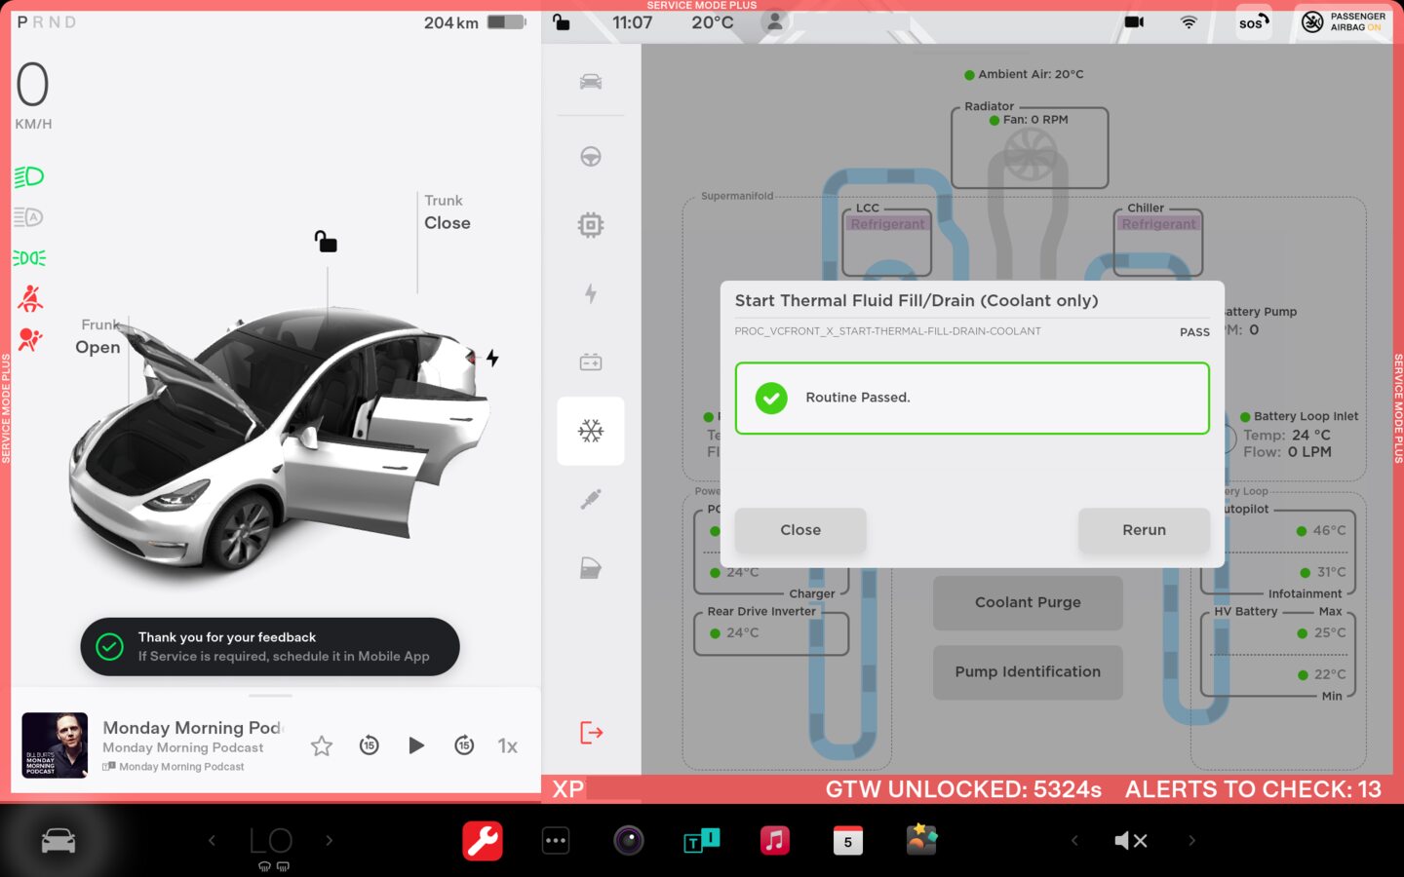
Task: Toggle the headlights indicator icon
Action: 29,176
